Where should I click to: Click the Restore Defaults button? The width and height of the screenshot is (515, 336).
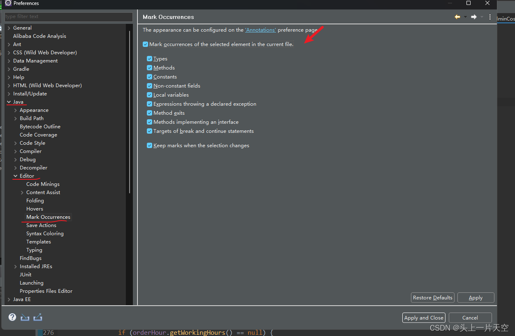click(433, 298)
